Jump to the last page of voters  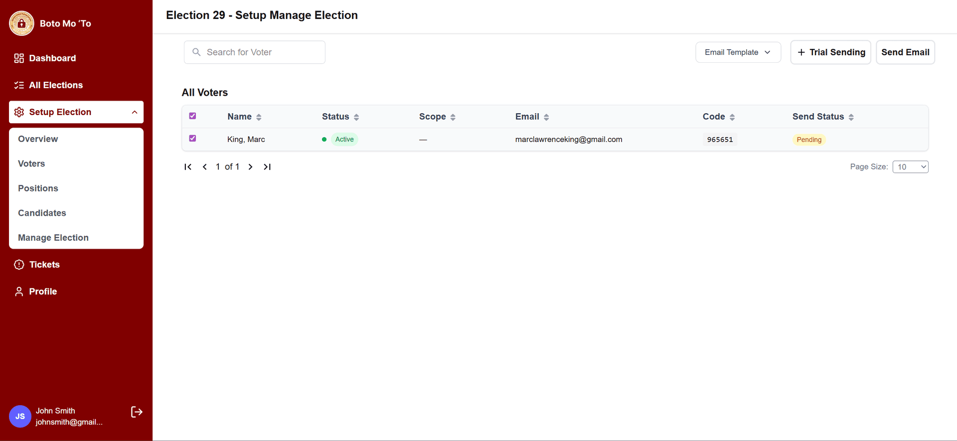(267, 167)
